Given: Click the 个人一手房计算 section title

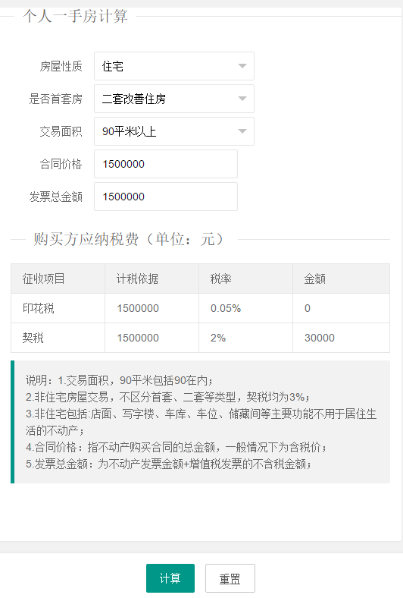Looking at the screenshot, I should pyautogui.click(x=75, y=16).
